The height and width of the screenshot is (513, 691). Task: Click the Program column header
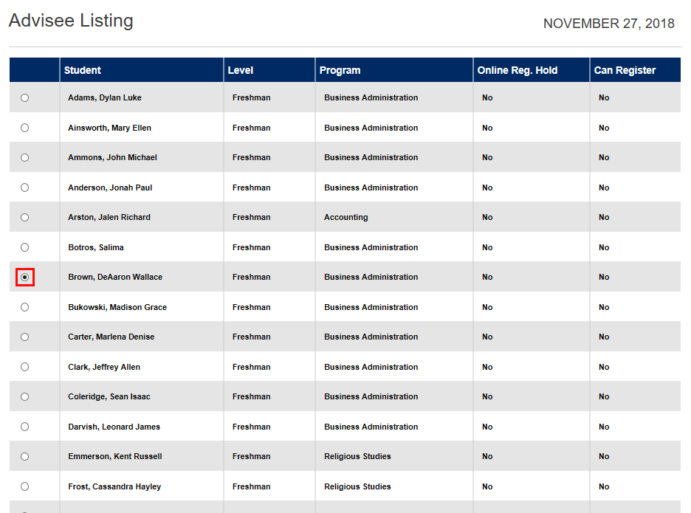point(337,69)
